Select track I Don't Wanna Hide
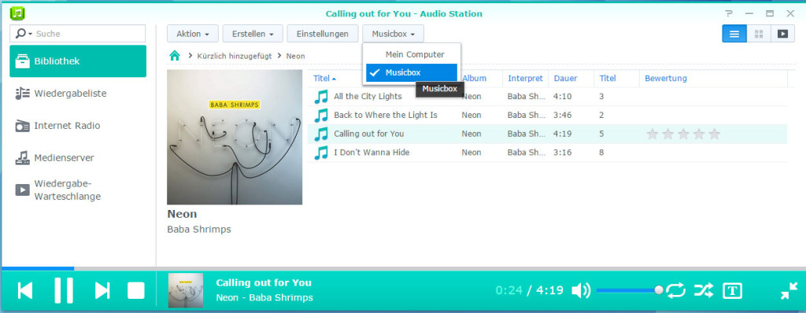The width and height of the screenshot is (806, 313). pos(548,153)
